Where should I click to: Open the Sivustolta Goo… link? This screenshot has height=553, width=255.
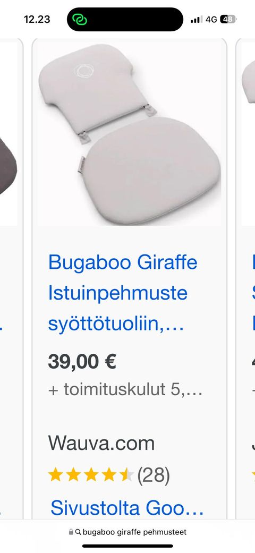[x=127, y=508]
